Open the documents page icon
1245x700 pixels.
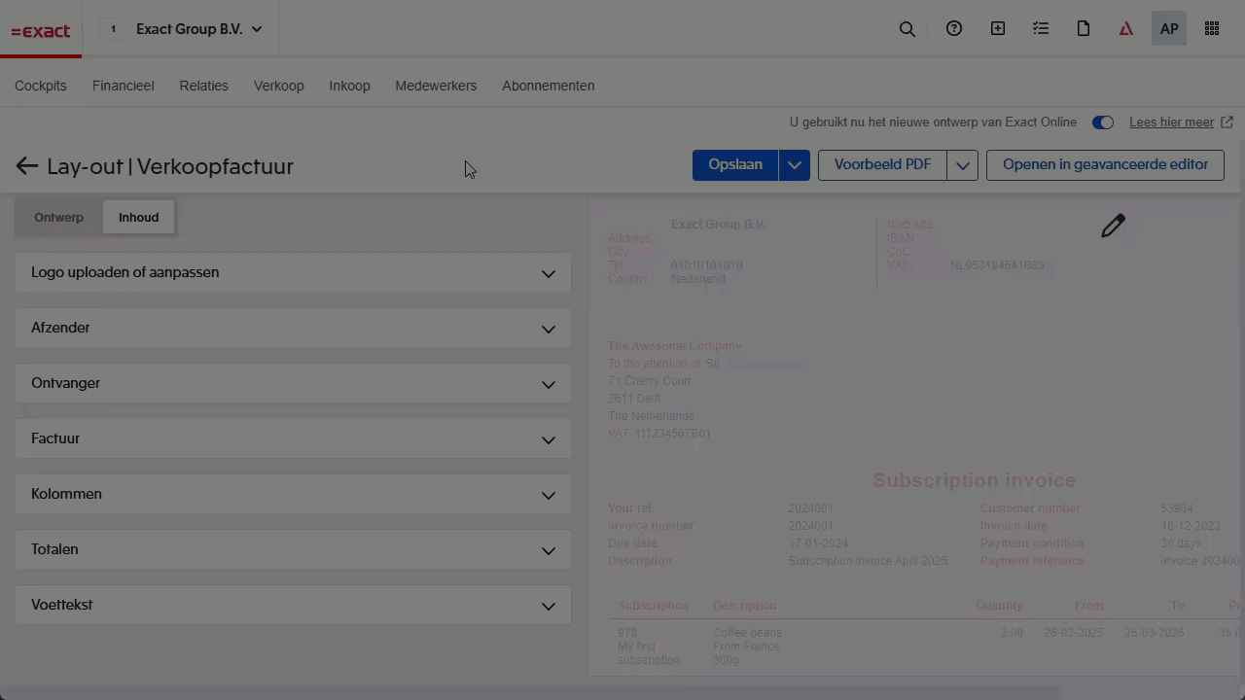pos(1084,29)
